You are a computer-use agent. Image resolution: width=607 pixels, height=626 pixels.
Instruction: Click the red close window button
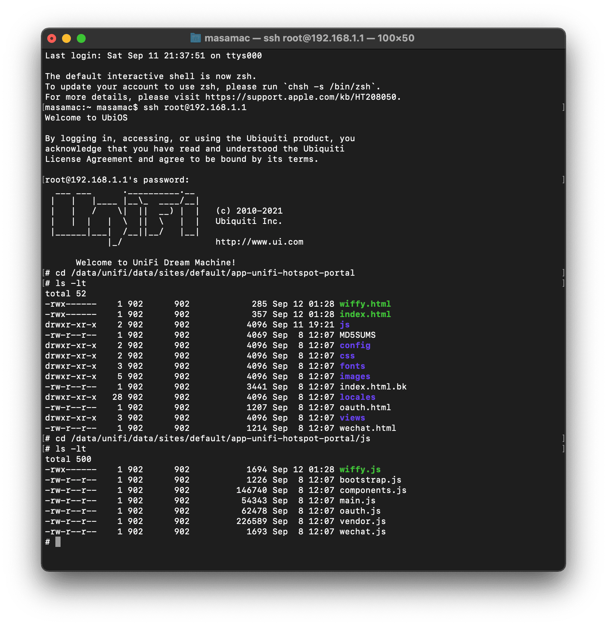(52, 38)
